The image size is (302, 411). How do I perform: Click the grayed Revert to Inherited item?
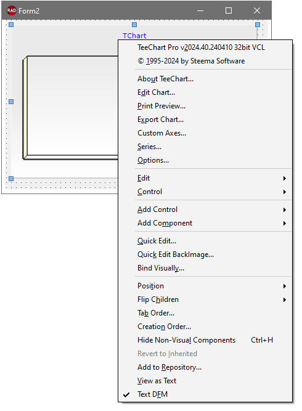(205, 354)
